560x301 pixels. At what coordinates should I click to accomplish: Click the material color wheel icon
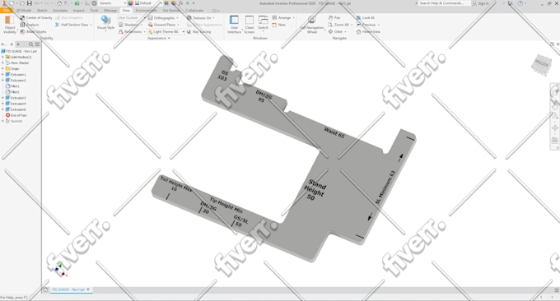(x=130, y=3)
